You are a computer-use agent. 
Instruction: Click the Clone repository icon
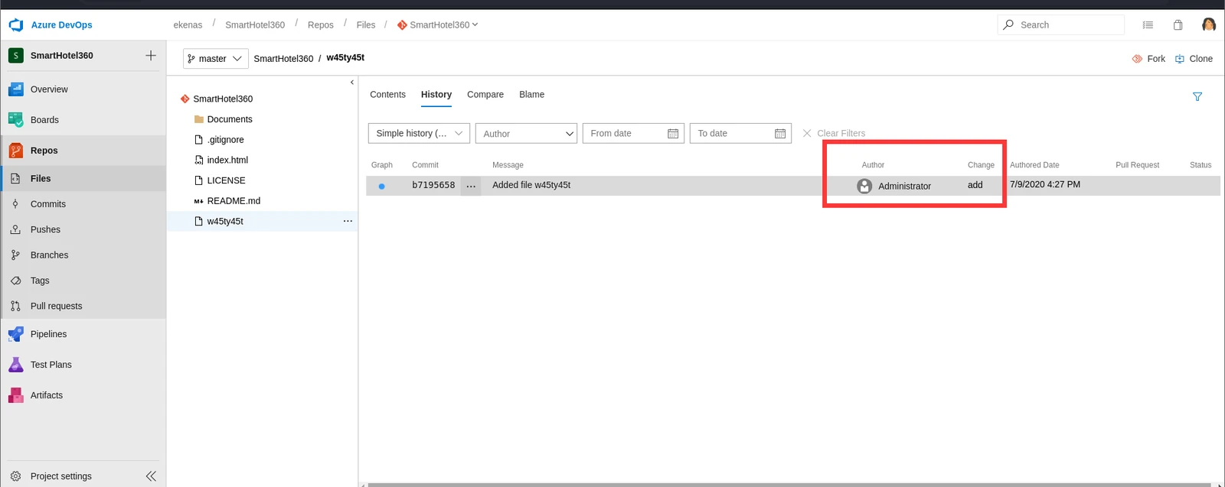[x=1180, y=59]
